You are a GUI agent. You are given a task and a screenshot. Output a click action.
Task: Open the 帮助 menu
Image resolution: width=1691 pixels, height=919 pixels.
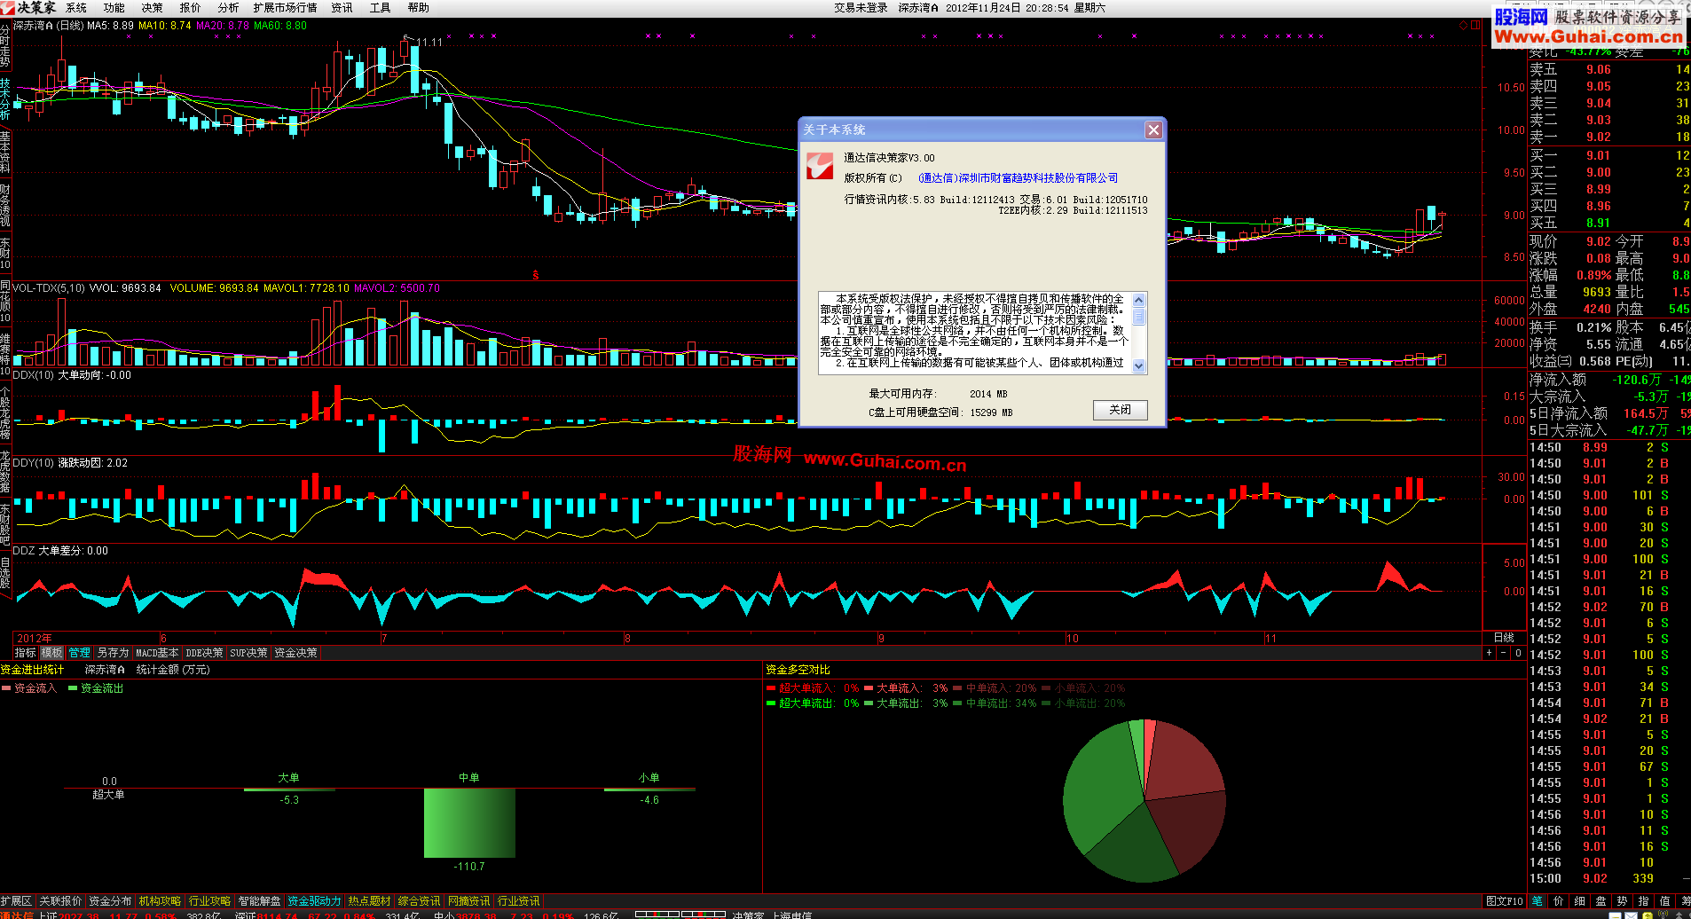pos(418,8)
